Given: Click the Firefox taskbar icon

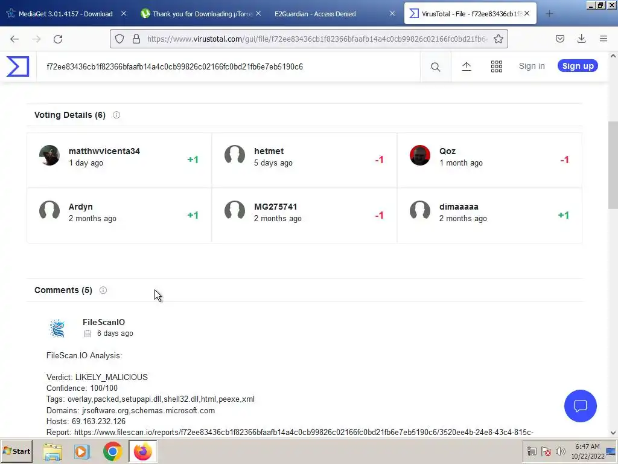Looking at the screenshot, I should [142, 451].
